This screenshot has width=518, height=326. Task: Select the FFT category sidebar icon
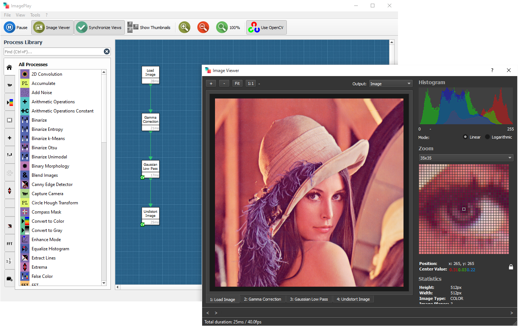pos(10,244)
